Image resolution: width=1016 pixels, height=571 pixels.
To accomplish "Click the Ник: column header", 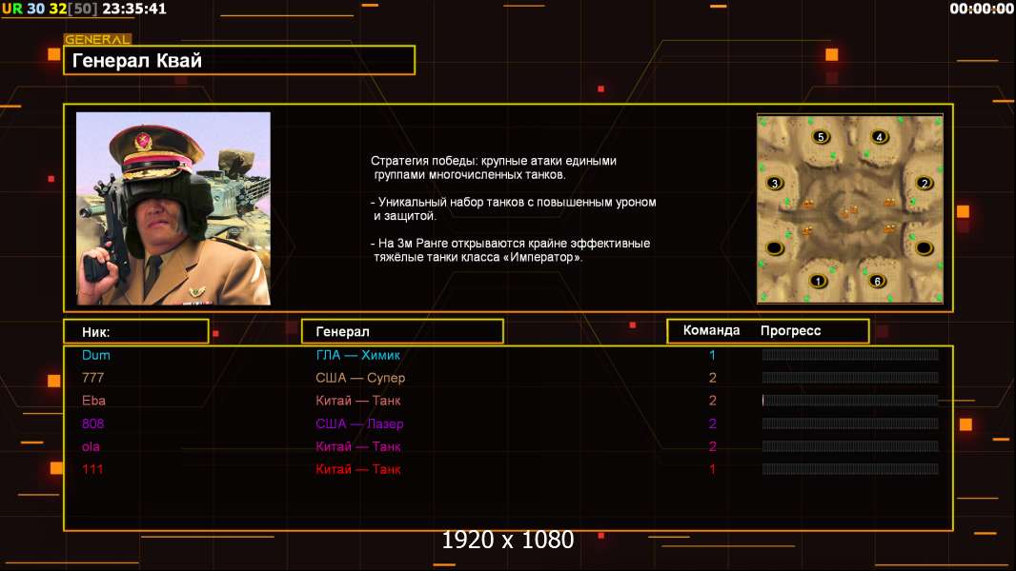I will coord(135,331).
